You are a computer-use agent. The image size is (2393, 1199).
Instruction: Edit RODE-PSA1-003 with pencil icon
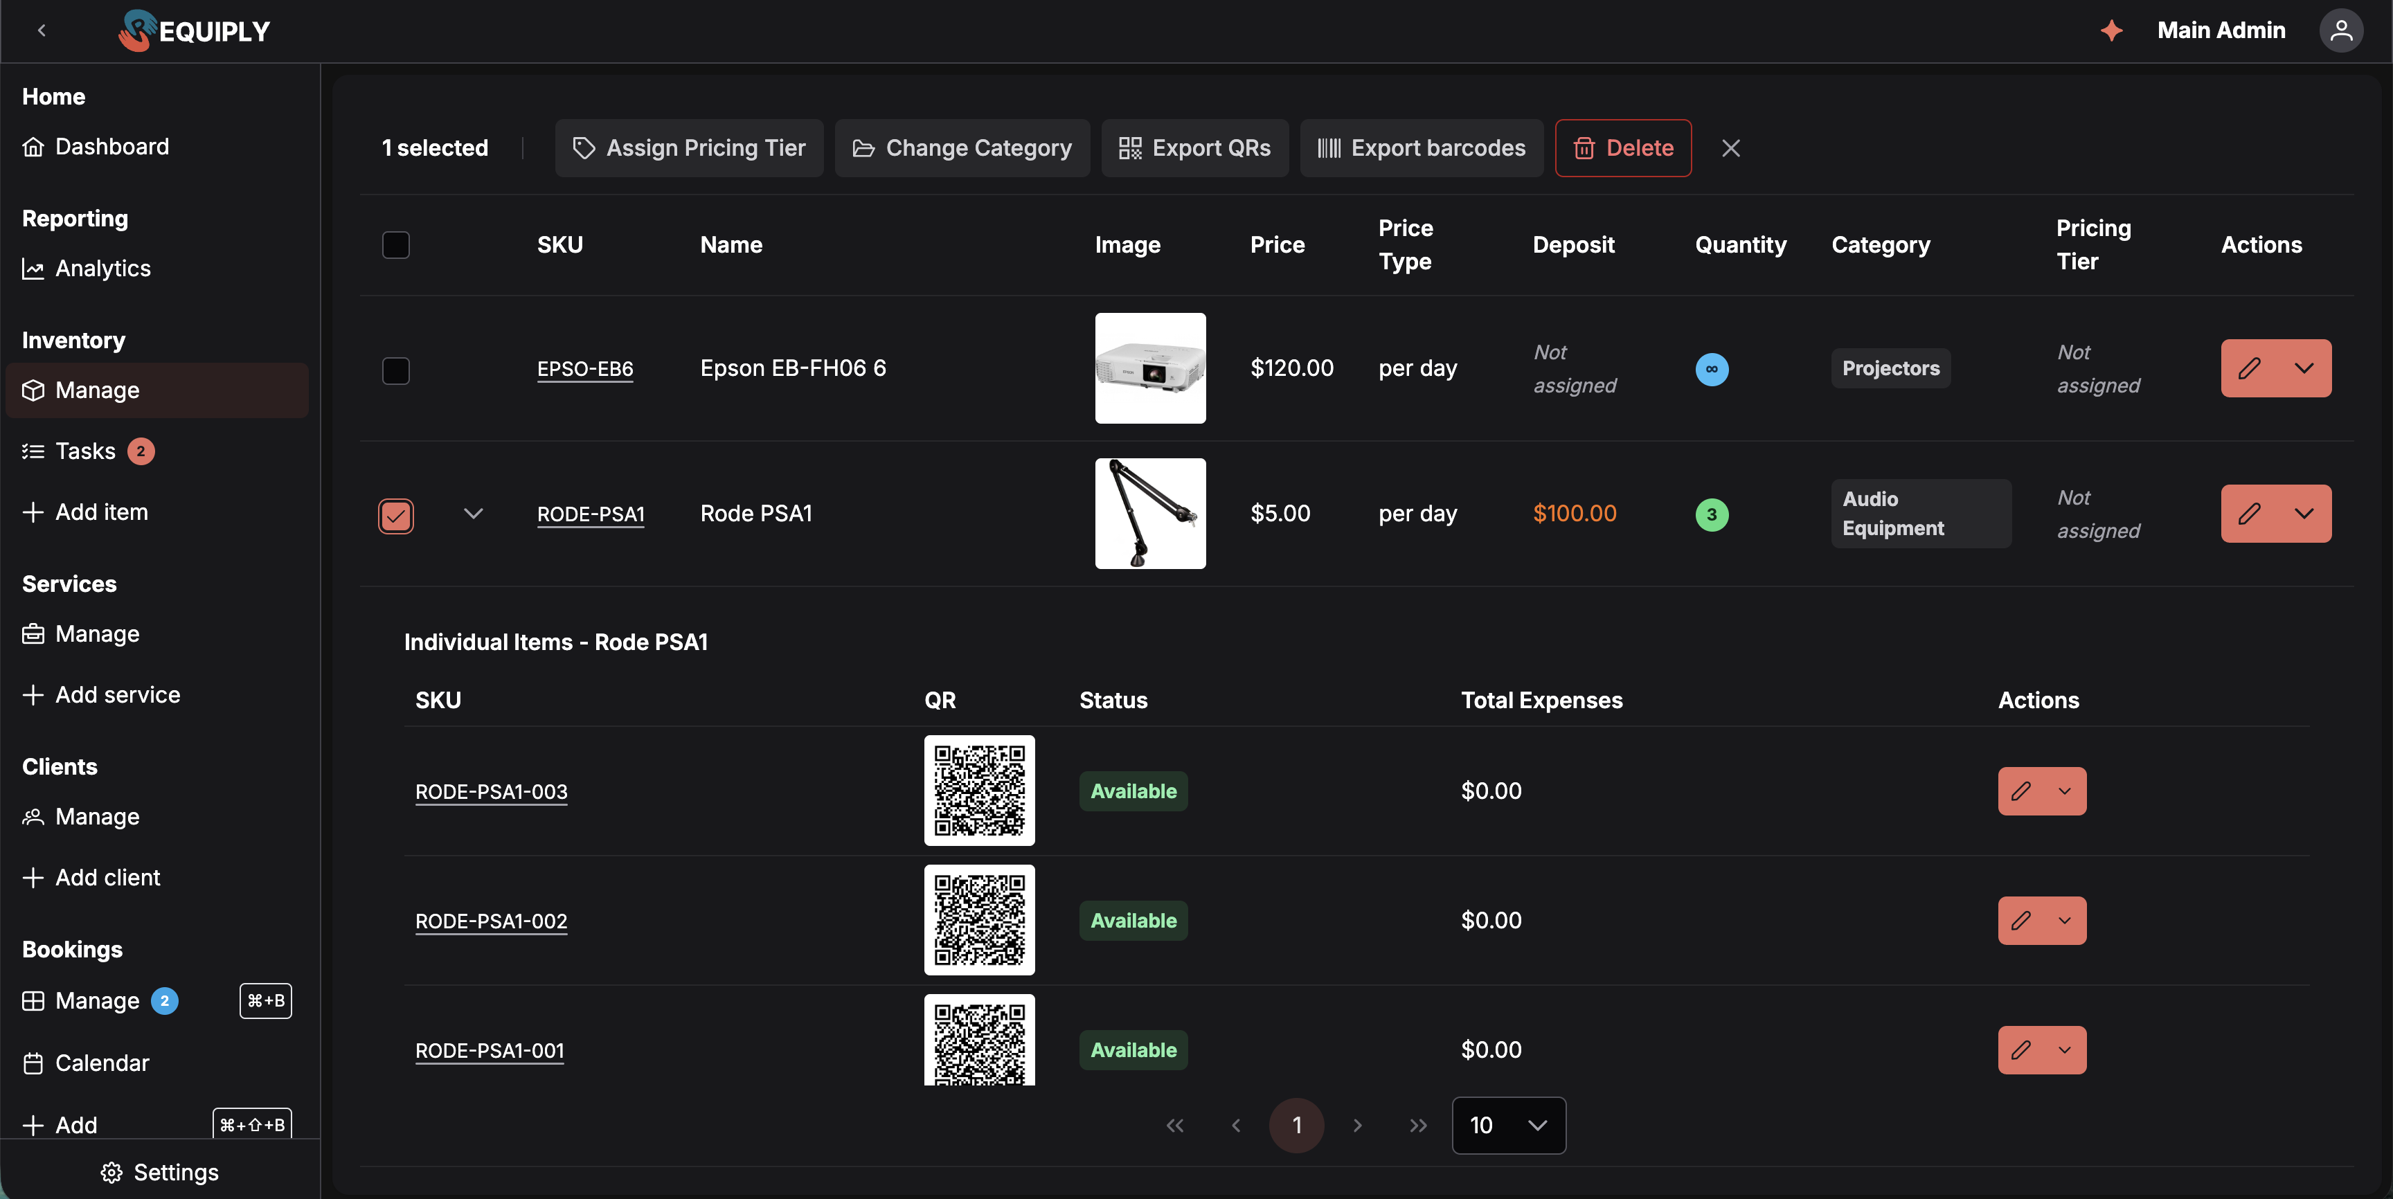[2020, 791]
